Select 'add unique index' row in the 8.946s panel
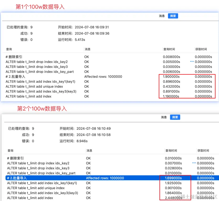The image size is (219, 201). pos(112,188)
